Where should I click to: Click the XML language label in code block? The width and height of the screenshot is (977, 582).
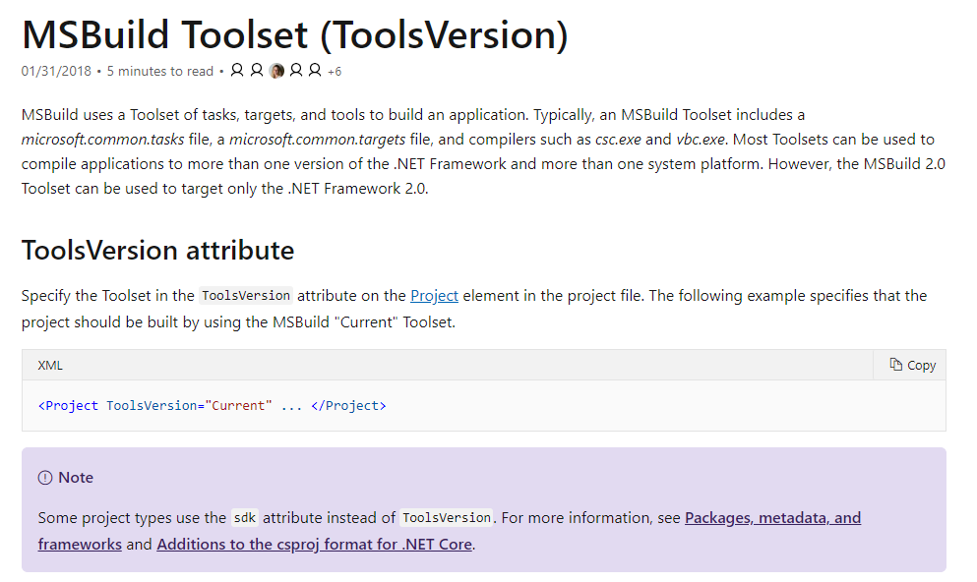(x=50, y=366)
